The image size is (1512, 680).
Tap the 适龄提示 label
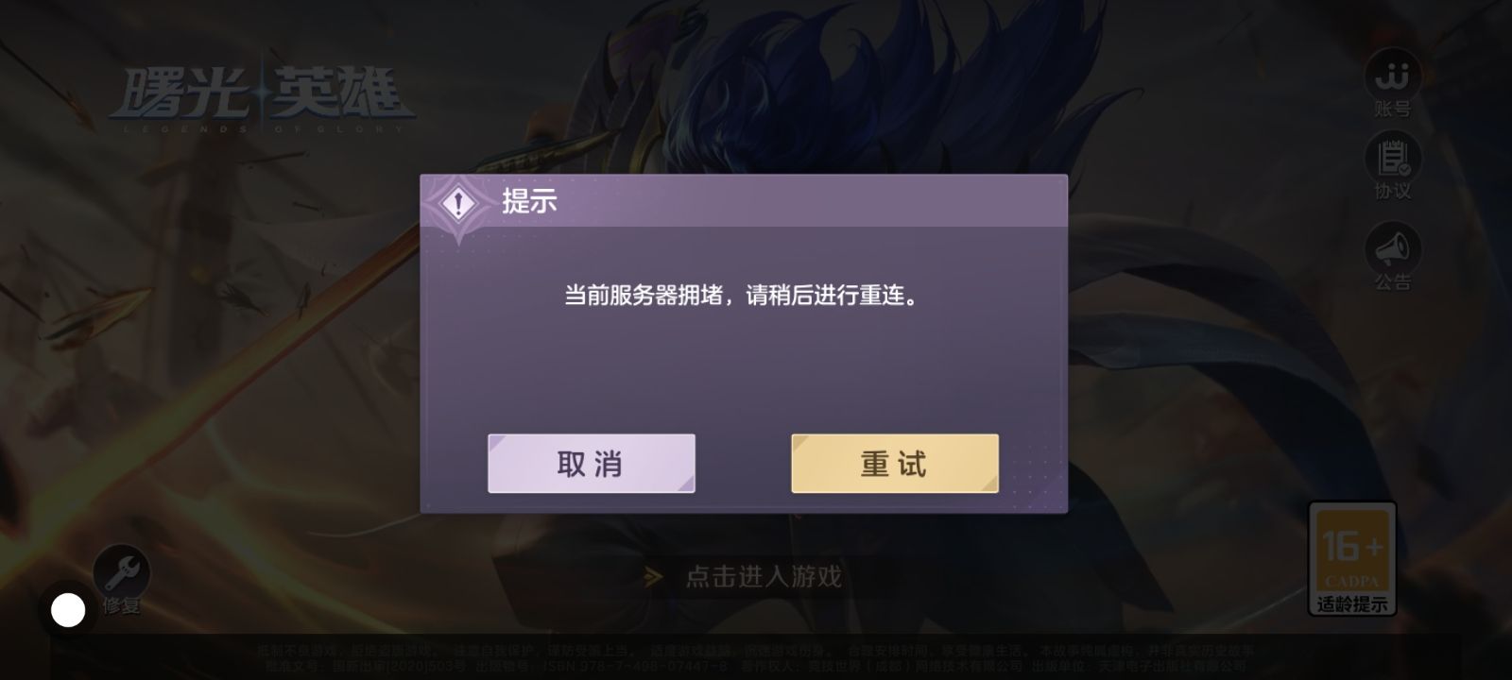(x=1352, y=604)
